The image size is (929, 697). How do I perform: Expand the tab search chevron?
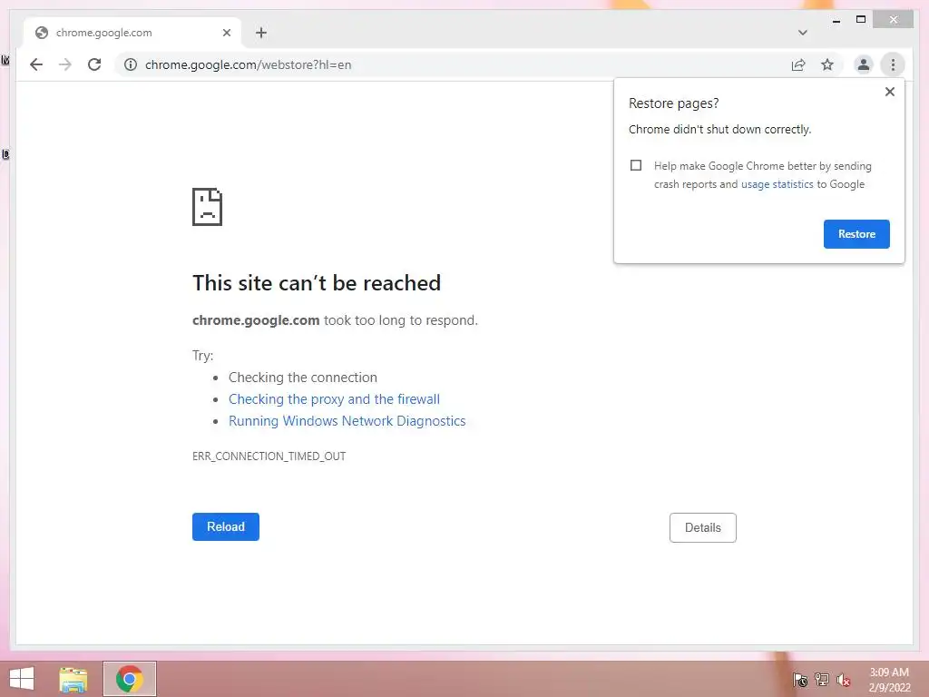point(802,33)
